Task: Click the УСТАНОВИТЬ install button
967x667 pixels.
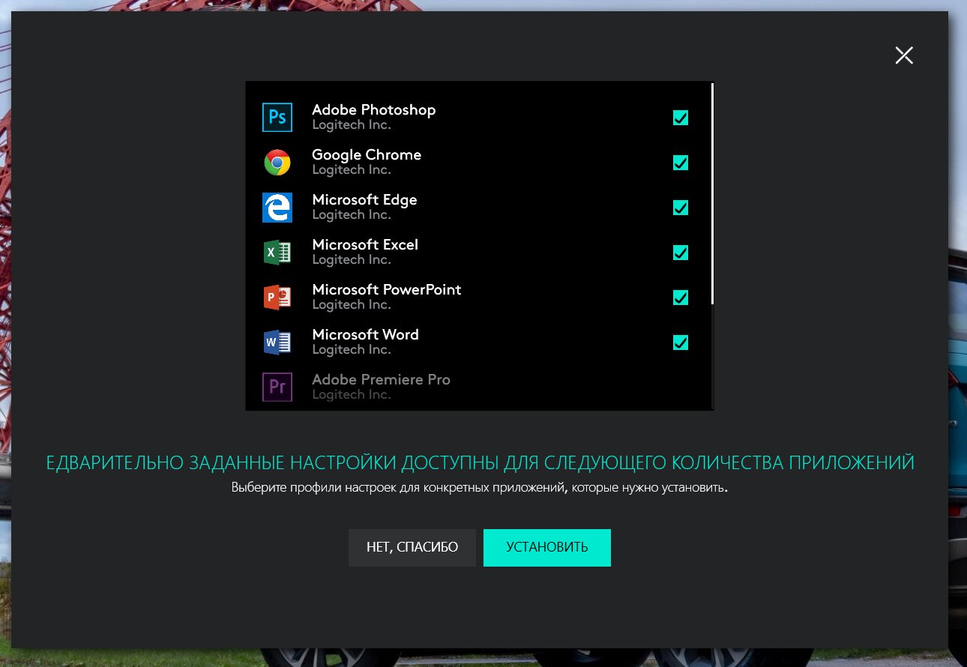Action: pyautogui.click(x=547, y=548)
